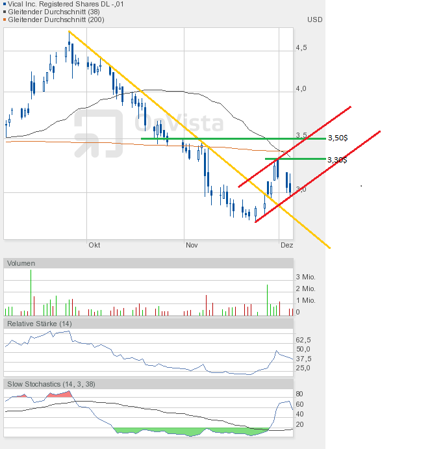
Task: Click the 3 Mio. volume axis label
Action: point(305,277)
